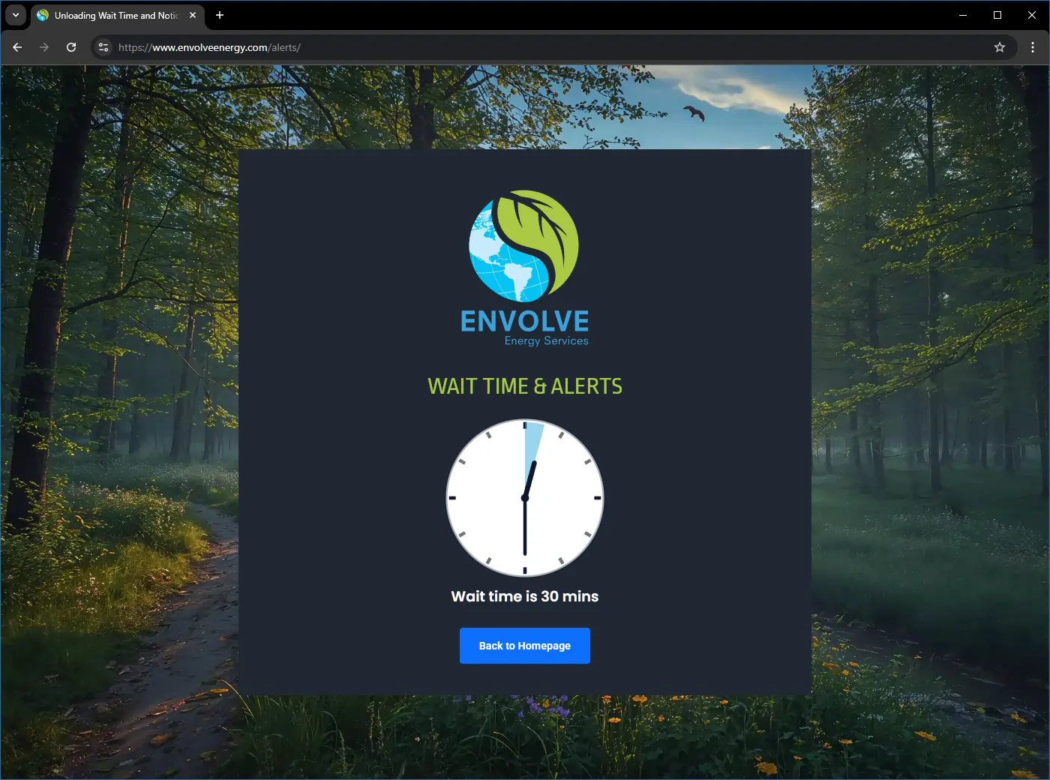The height and width of the screenshot is (780, 1050).
Task: Bookmark this page with the star icon
Action: [x=1000, y=47]
